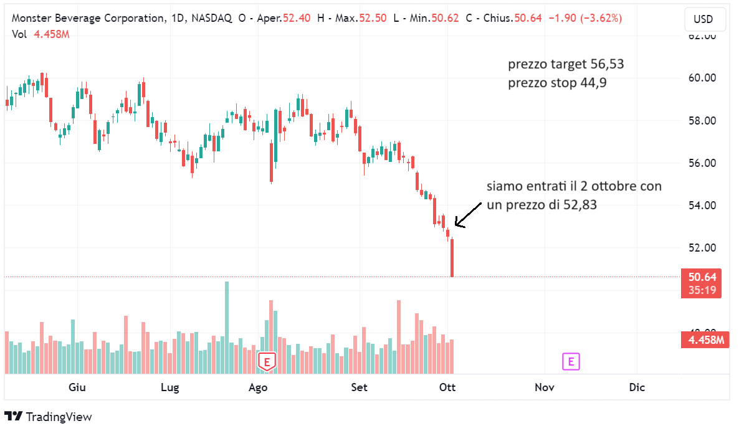Select the Monster Beverage Corporation symbol title
744x431 pixels.
(x=88, y=18)
